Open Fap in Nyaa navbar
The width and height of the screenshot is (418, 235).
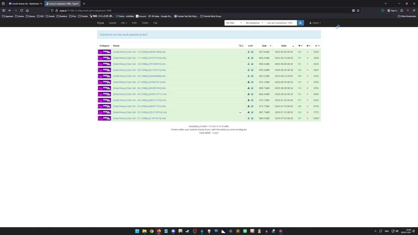pos(155,23)
